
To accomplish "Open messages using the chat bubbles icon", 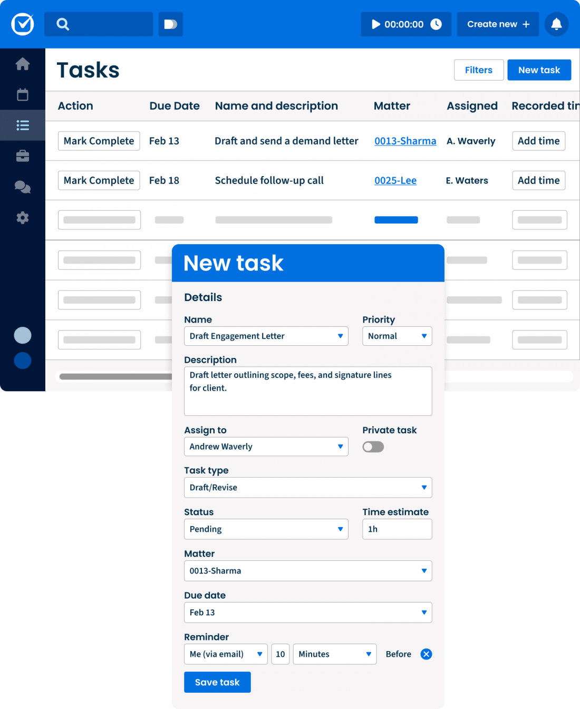I will pos(22,187).
